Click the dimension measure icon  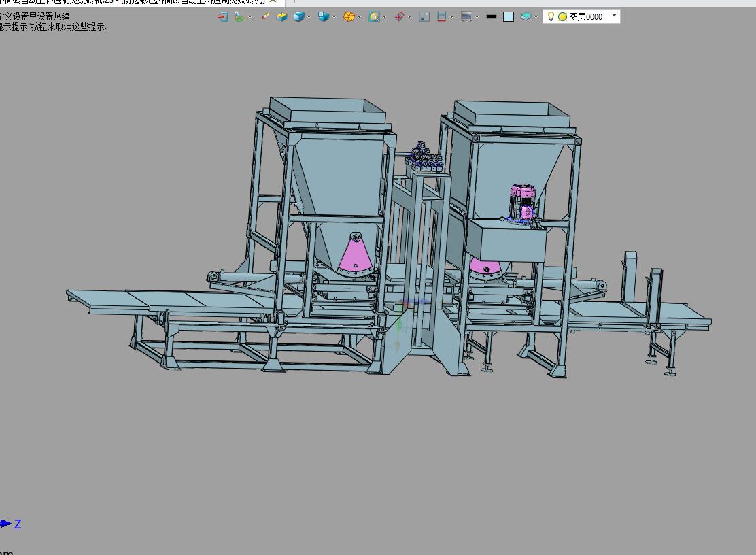coord(441,17)
